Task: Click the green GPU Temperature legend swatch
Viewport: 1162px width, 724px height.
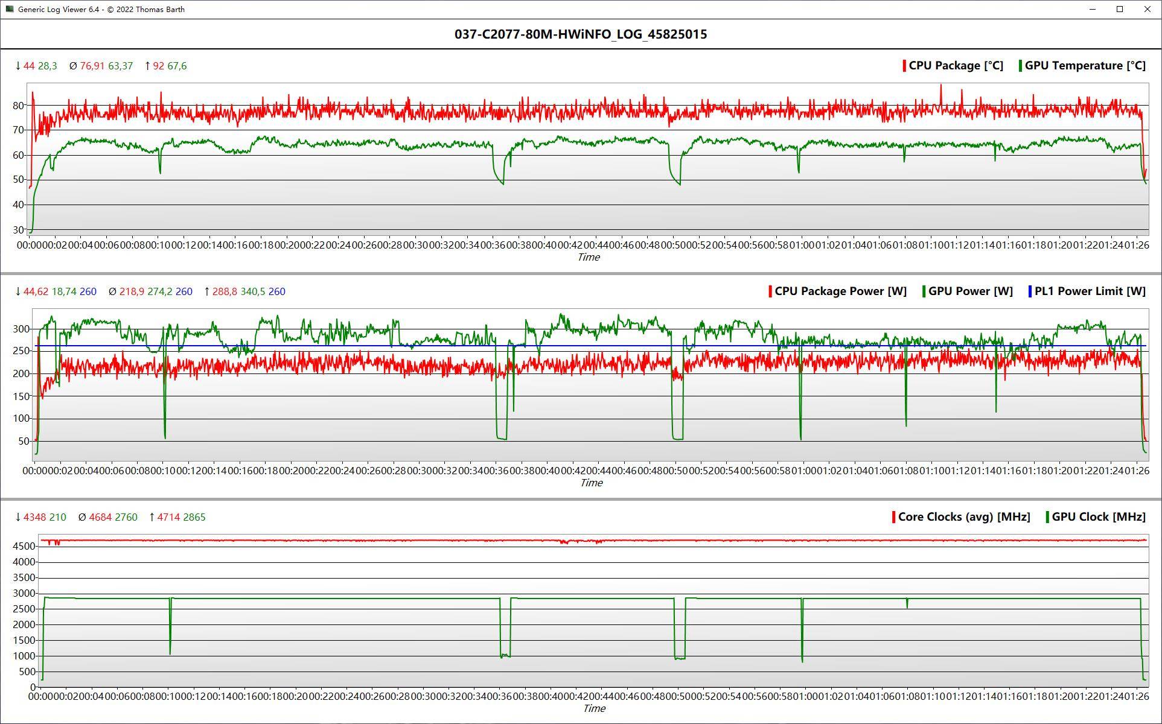Action: [x=1020, y=66]
